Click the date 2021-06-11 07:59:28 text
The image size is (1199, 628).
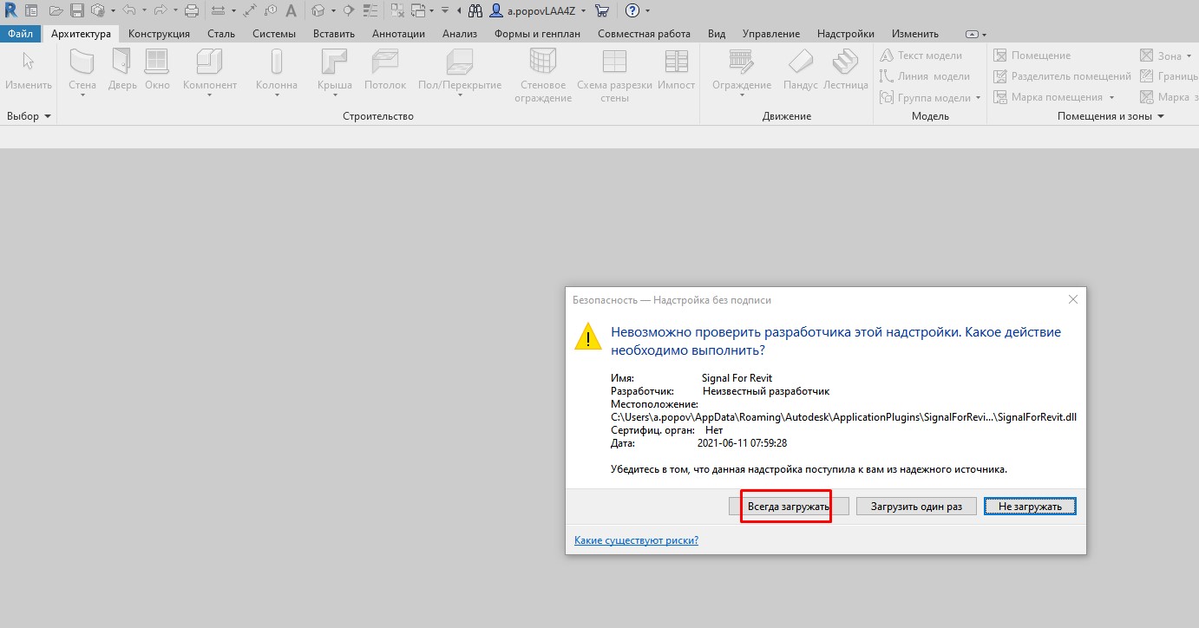[742, 443]
